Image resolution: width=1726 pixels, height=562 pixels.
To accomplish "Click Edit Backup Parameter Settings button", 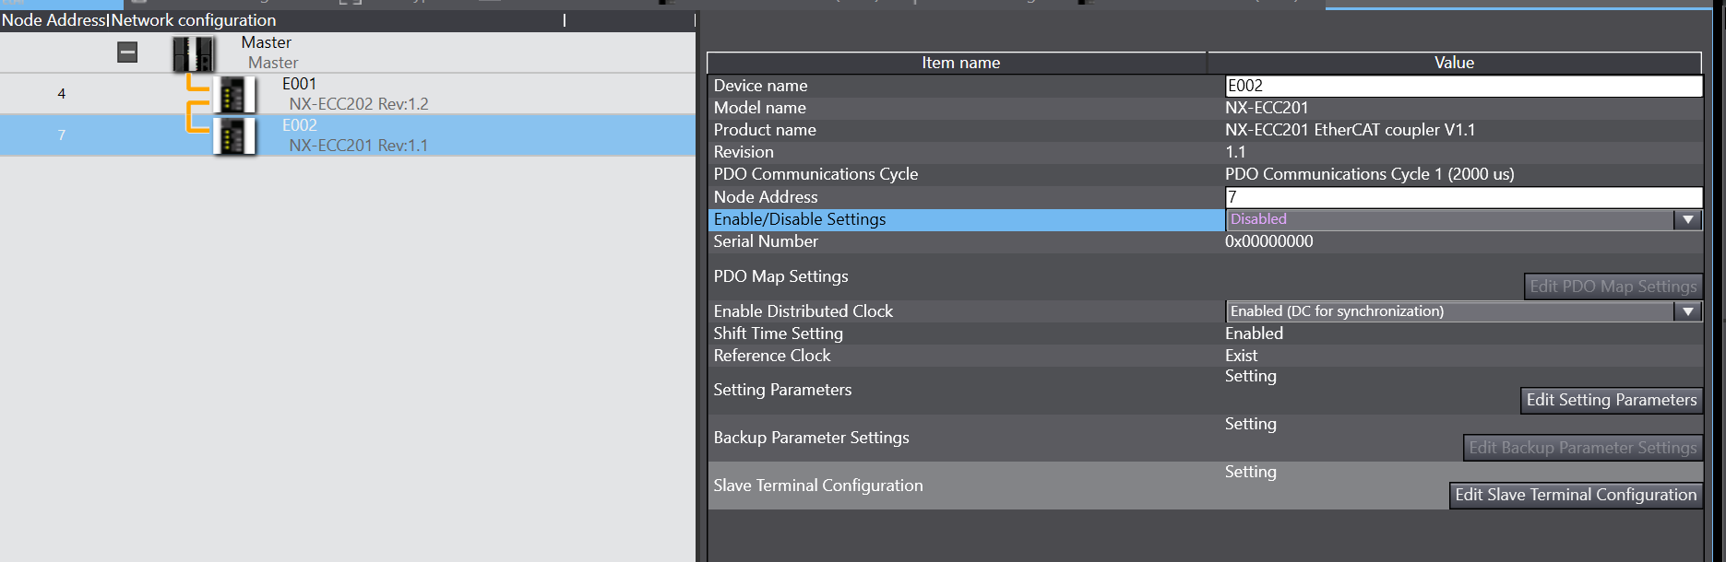I will 1582,448.
